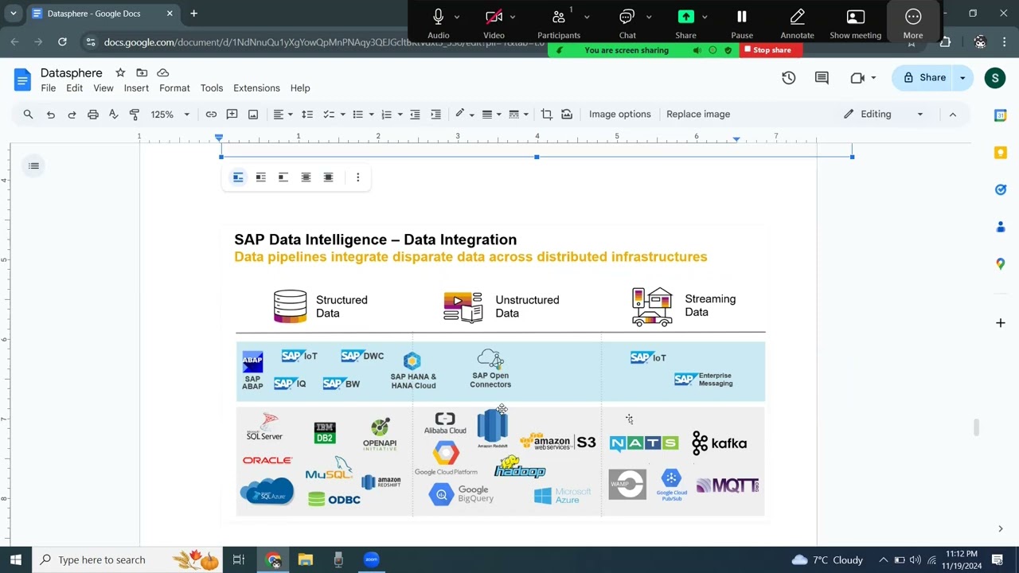Move document to a folder
This screenshot has width=1019, height=573.
pyautogui.click(x=142, y=72)
